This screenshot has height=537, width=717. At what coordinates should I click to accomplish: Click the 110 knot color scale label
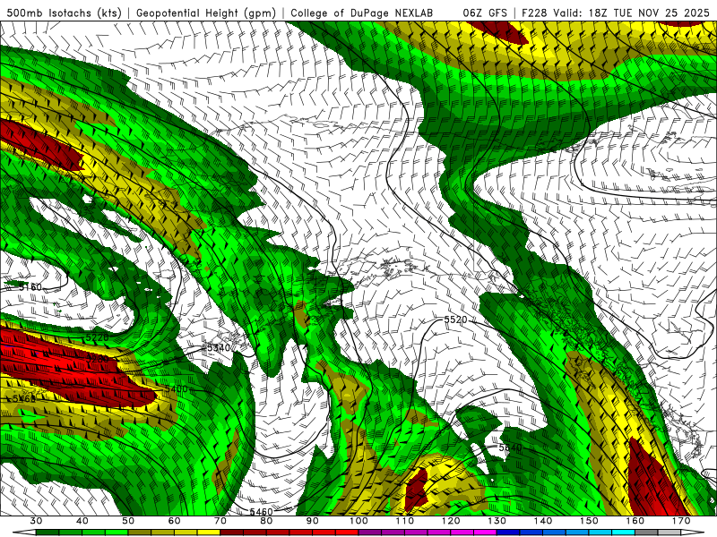(x=405, y=521)
